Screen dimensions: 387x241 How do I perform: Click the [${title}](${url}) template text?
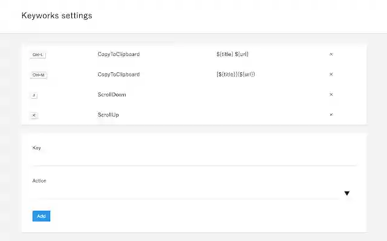point(236,75)
